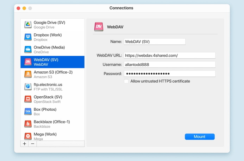Click the Allow untrusted HTTPS certificate label
The width and height of the screenshot is (244, 161).
160,81
